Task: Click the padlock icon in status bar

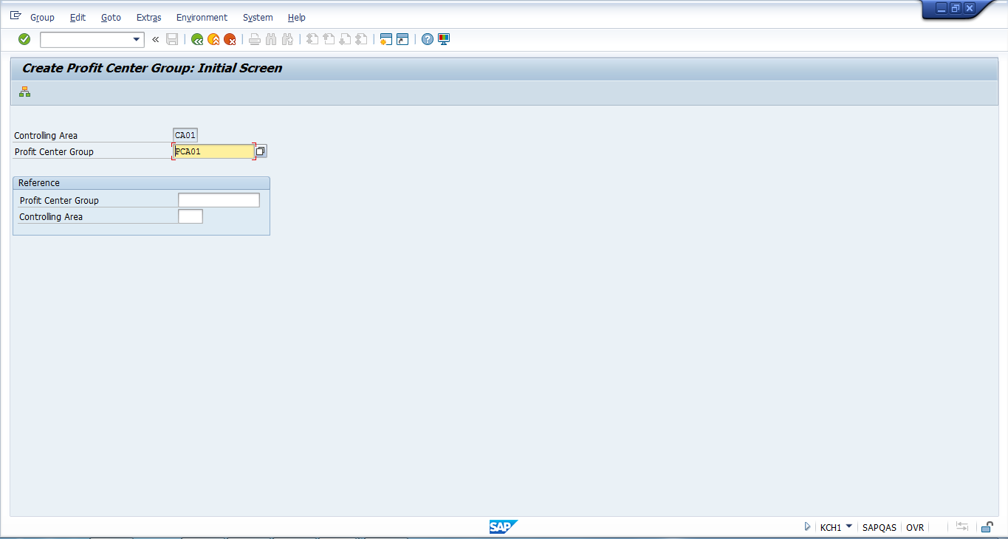Action: click(987, 526)
